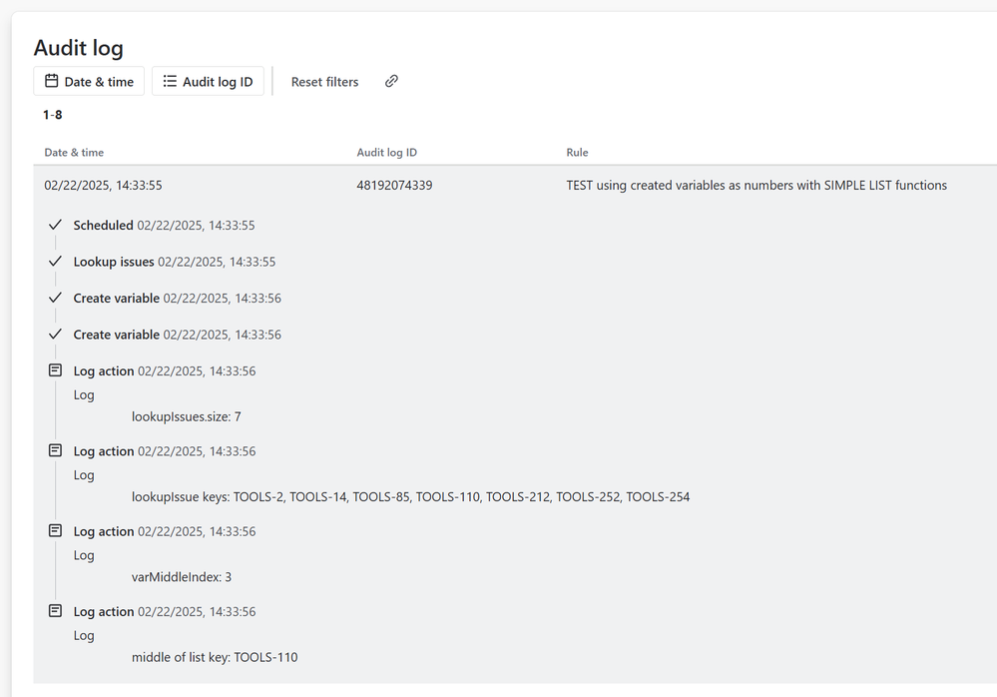Open the Date & time filter dropdown
This screenshot has height=697, width=997.
(89, 81)
